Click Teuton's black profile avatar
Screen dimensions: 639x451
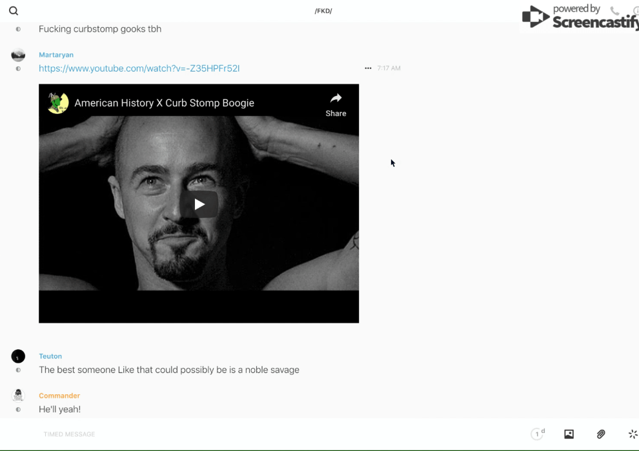click(18, 356)
